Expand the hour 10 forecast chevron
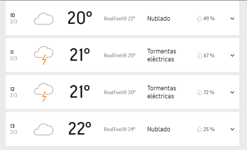This screenshot has height=150, width=247. (x=232, y=19)
